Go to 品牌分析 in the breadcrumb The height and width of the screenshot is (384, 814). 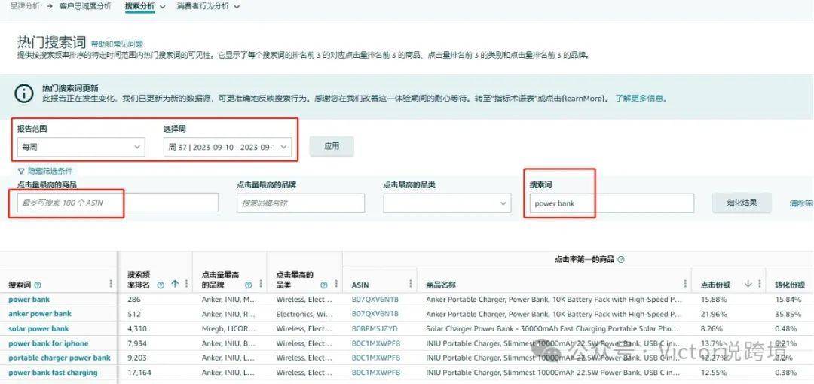click(25, 6)
